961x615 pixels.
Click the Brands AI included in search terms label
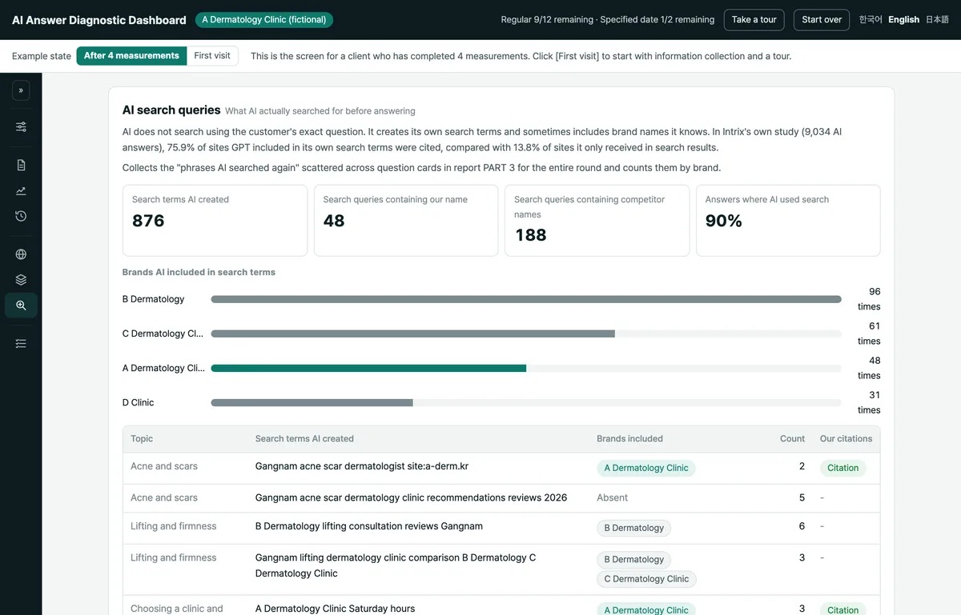click(x=199, y=272)
